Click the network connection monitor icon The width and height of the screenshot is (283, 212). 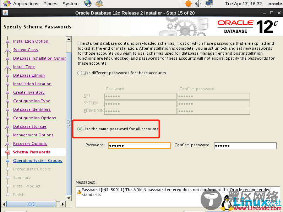click(209, 4)
